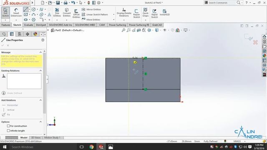Image resolution: width=267 pixels, height=150 pixels.
Task: Click Convert Entities
Action: click(67, 12)
